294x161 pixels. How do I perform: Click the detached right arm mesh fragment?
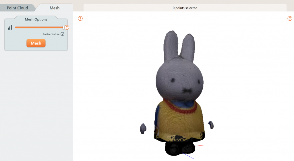(211, 125)
